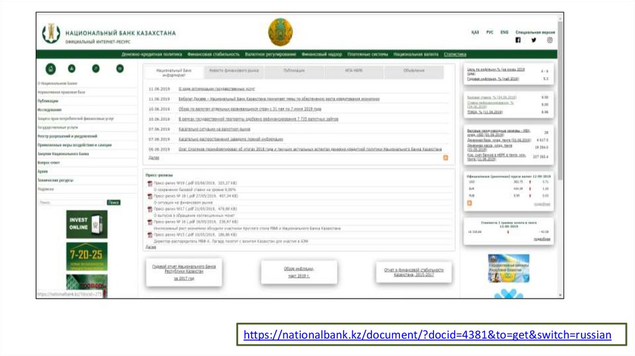Viewport: 635px width, 356px height.
Task: Open Технические ресурсы sidebar item
Action: click(x=55, y=180)
